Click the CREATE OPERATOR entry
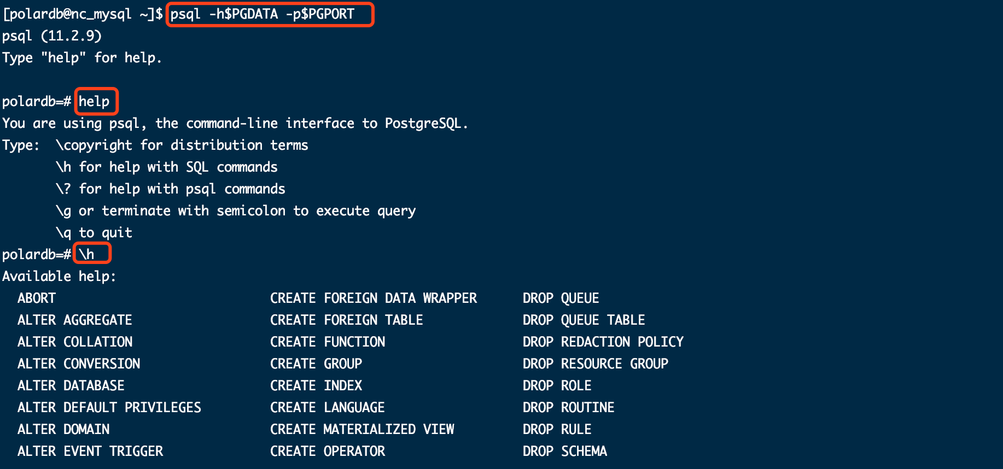 tap(328, 452)
